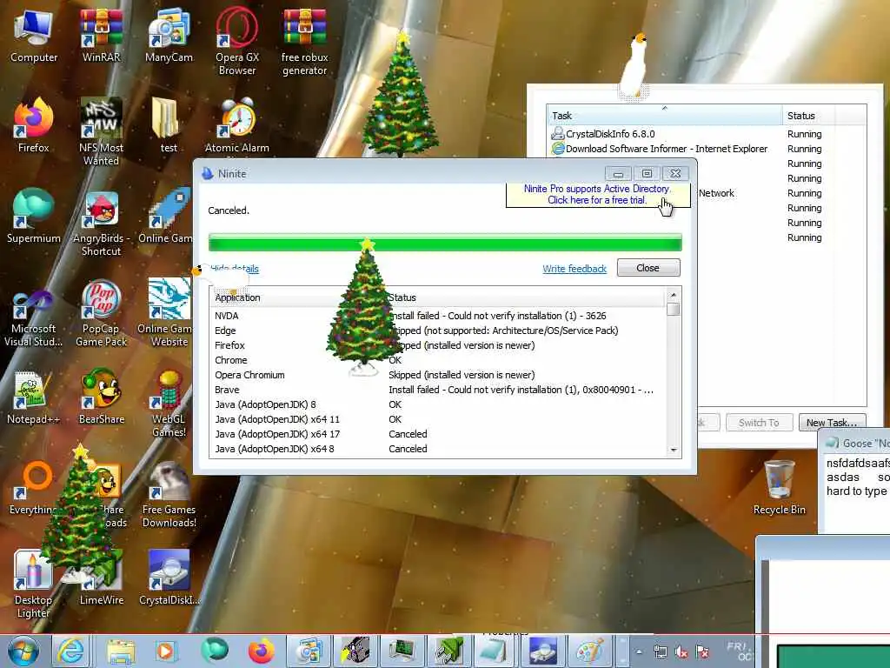This screenshot has height=668, width=890.
Task: Select the Java (AdoptOpenJDK) x64 17 row
Action: click(x=437, y=434)
